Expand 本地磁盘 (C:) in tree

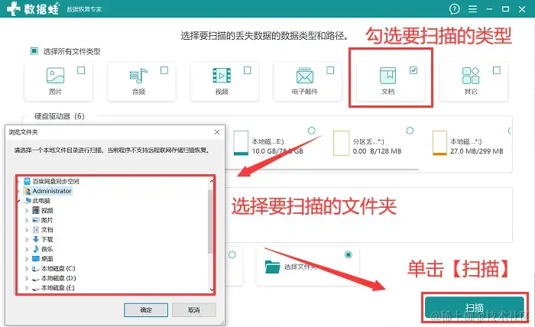click(27, 269)
